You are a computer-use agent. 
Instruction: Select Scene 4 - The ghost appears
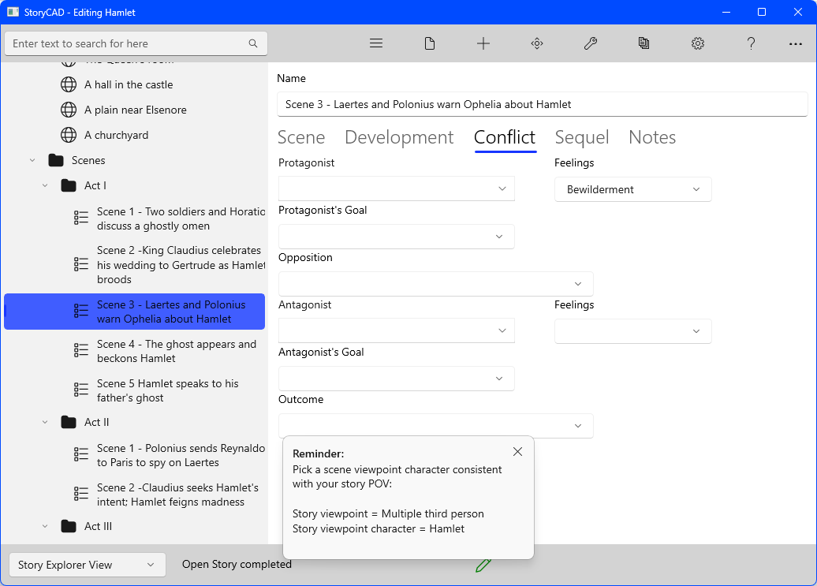tap(176, 351)
